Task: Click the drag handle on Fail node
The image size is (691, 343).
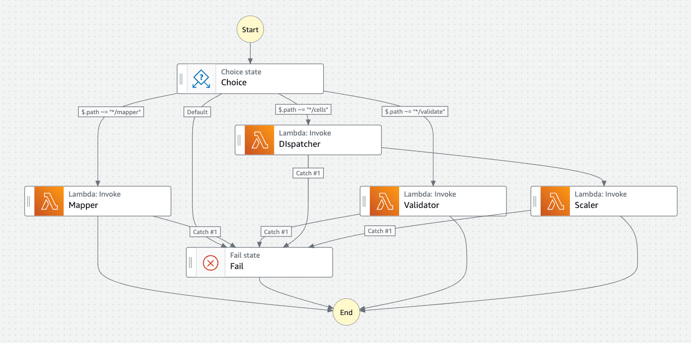Action: (x=190, y=262)
